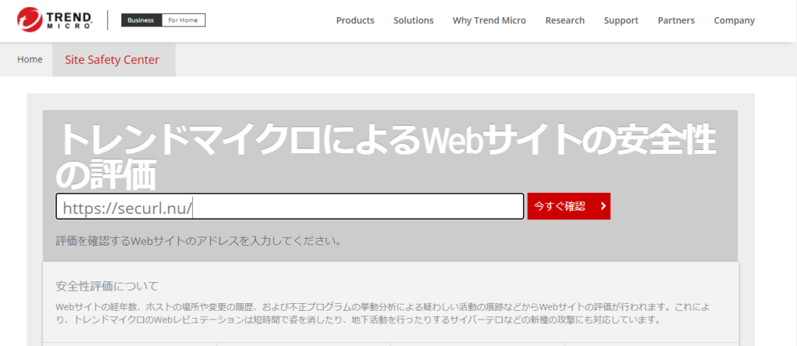This screenshot has width=797, height=346.
Task: Select the Business toggle option
Action: (x=142, y=20)
